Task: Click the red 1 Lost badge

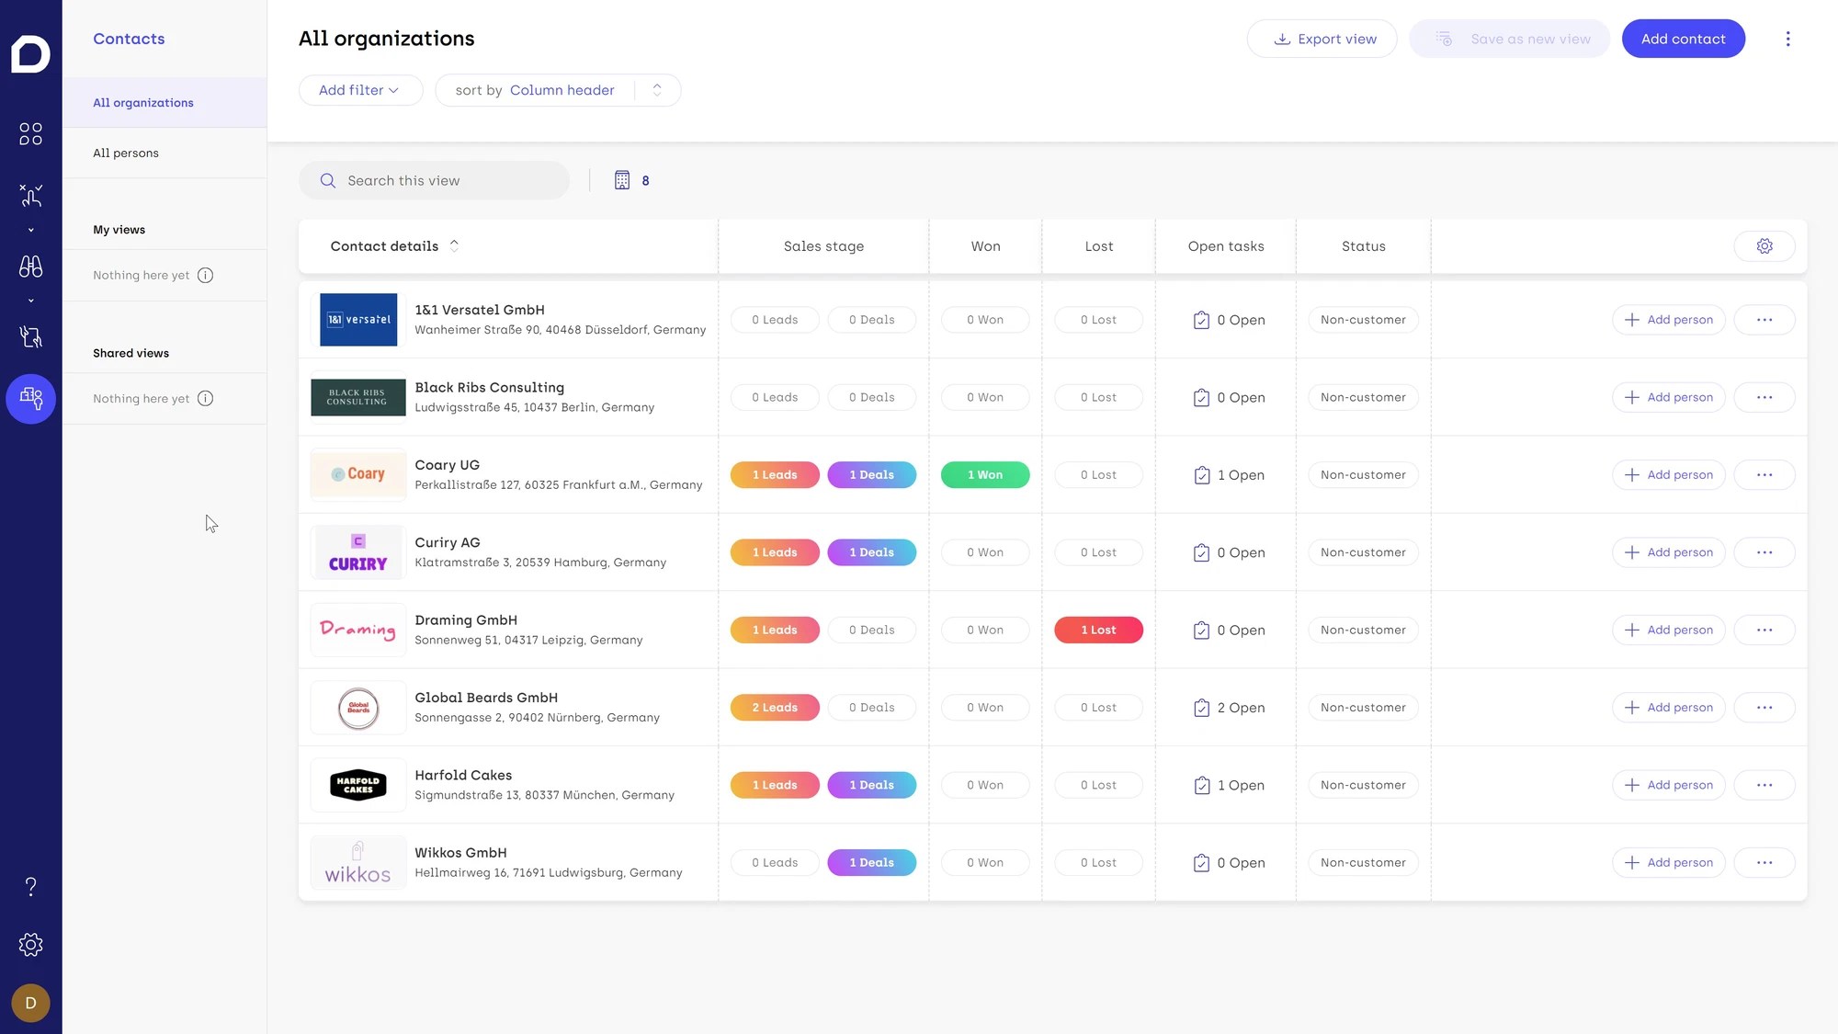Action: tap(1098, 630)
